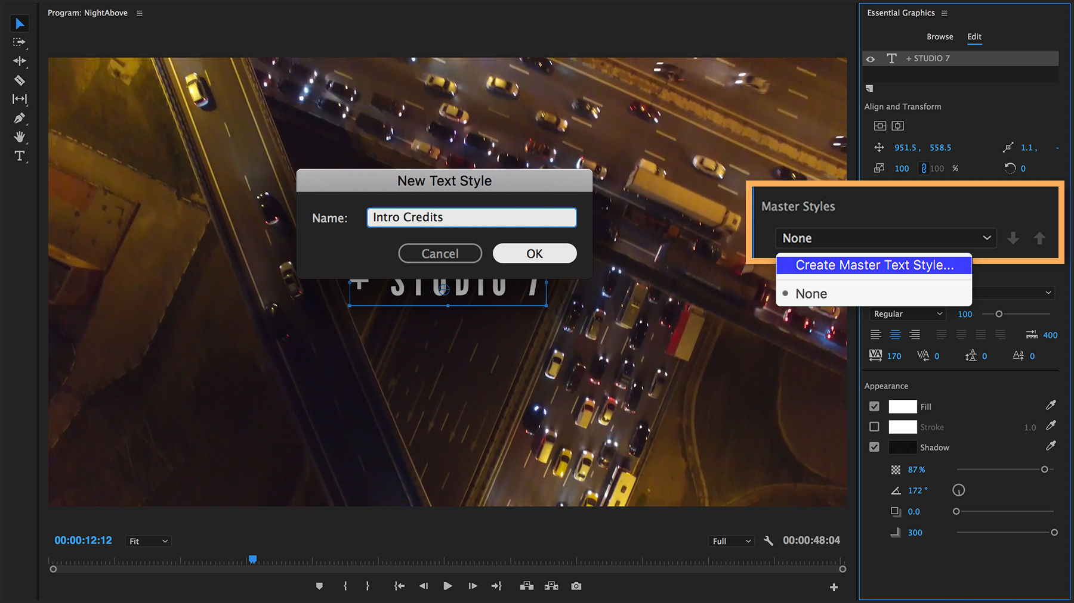Select the Type tool

coord(20,156)
